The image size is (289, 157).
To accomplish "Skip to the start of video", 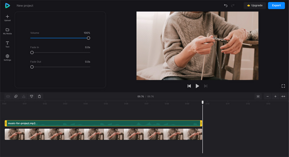I will click(x=189, y=86).
